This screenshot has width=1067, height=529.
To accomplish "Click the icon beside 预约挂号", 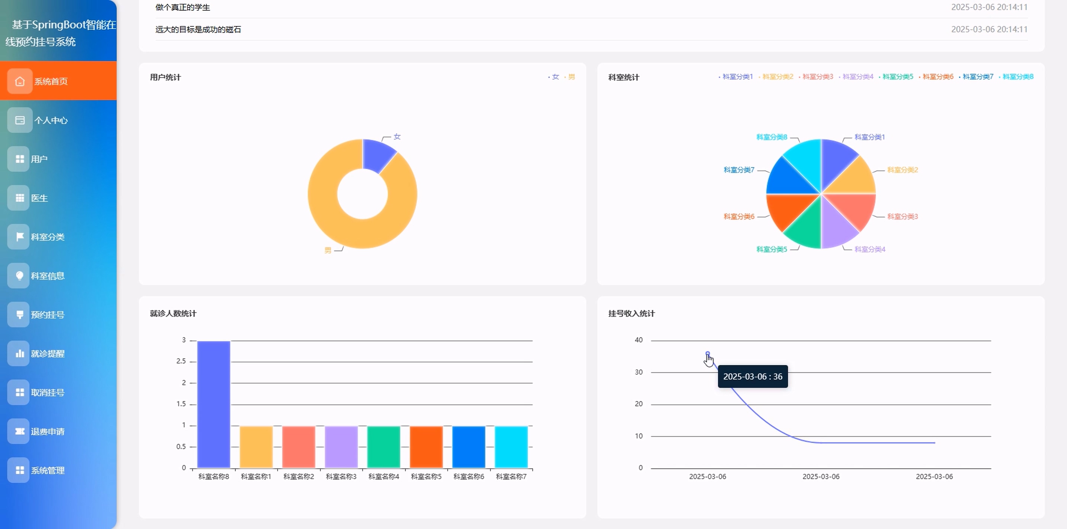I will click(x=19, y=314).
